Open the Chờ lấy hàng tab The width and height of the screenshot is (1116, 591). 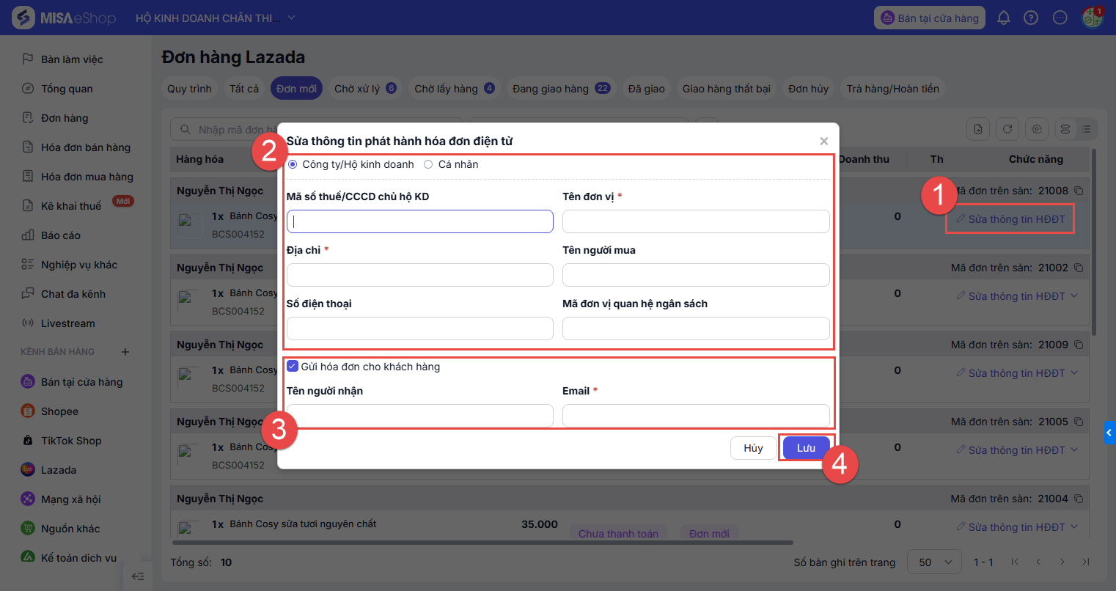[x=455, y=89]
